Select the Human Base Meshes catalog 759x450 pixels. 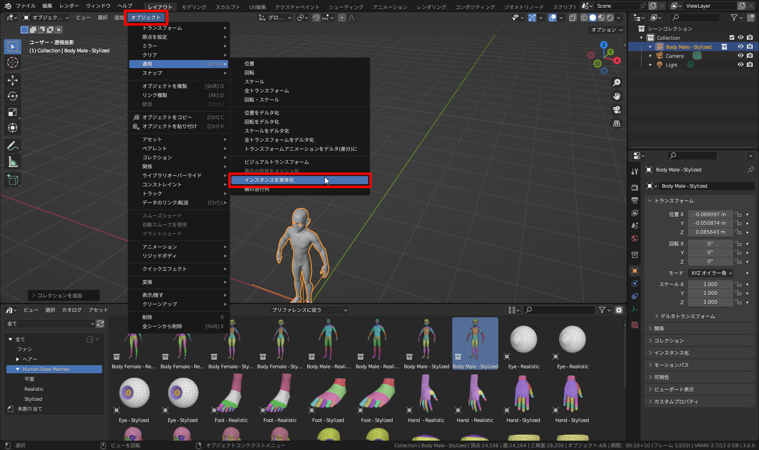pyautogui.click(x=54, y=369)
